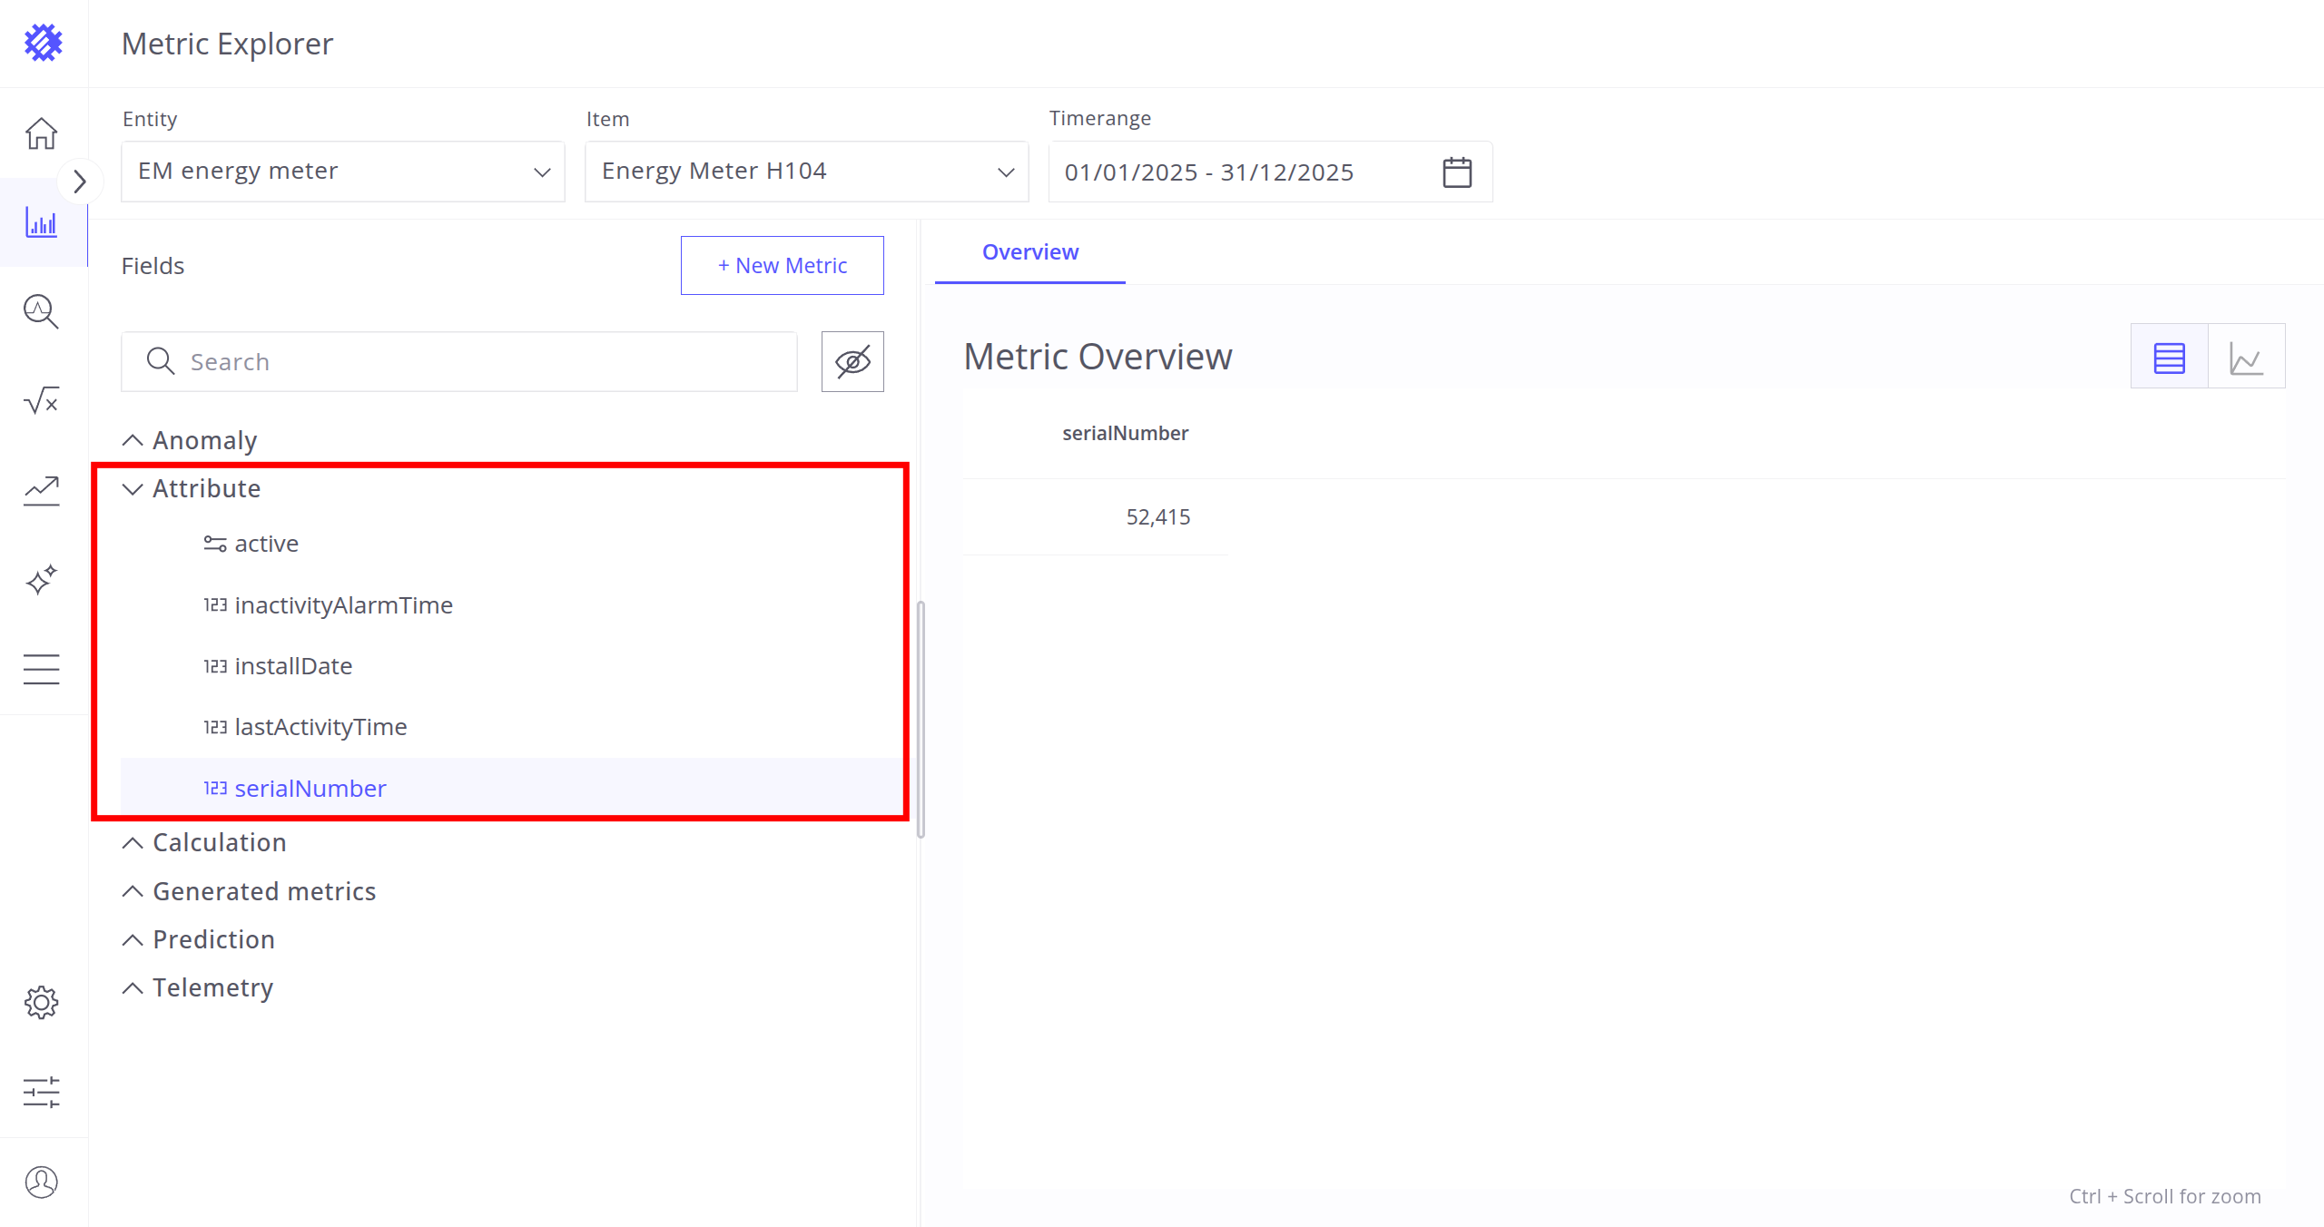Select the lastActivityTime field
Image resolution: width=2324 pixels, height=1227 pixels.
(x=320, y=727)
